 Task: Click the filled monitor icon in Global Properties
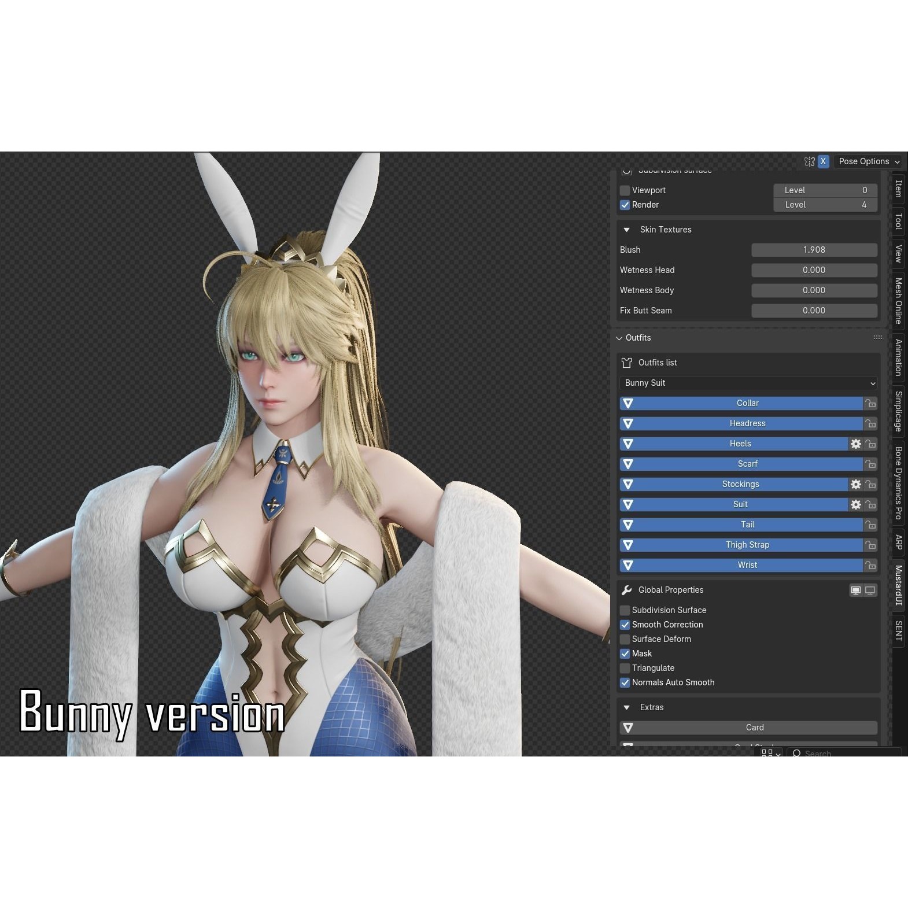[856, 590]
